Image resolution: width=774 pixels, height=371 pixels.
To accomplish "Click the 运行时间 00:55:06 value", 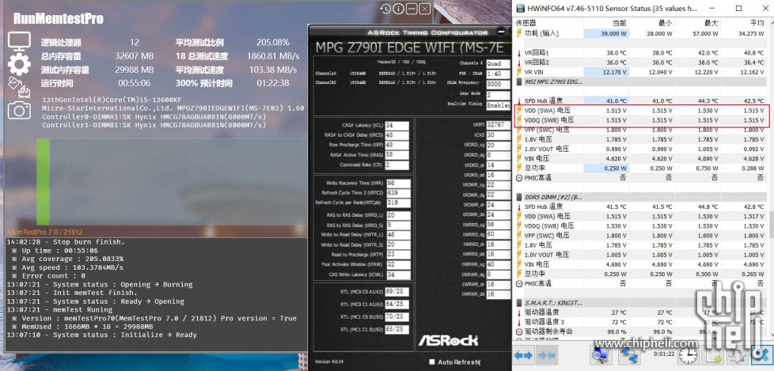I will pyautogui.click(x=135, y=83).
